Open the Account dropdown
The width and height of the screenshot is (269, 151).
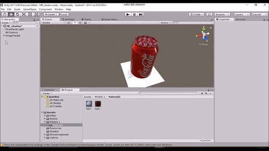(222, 15)
